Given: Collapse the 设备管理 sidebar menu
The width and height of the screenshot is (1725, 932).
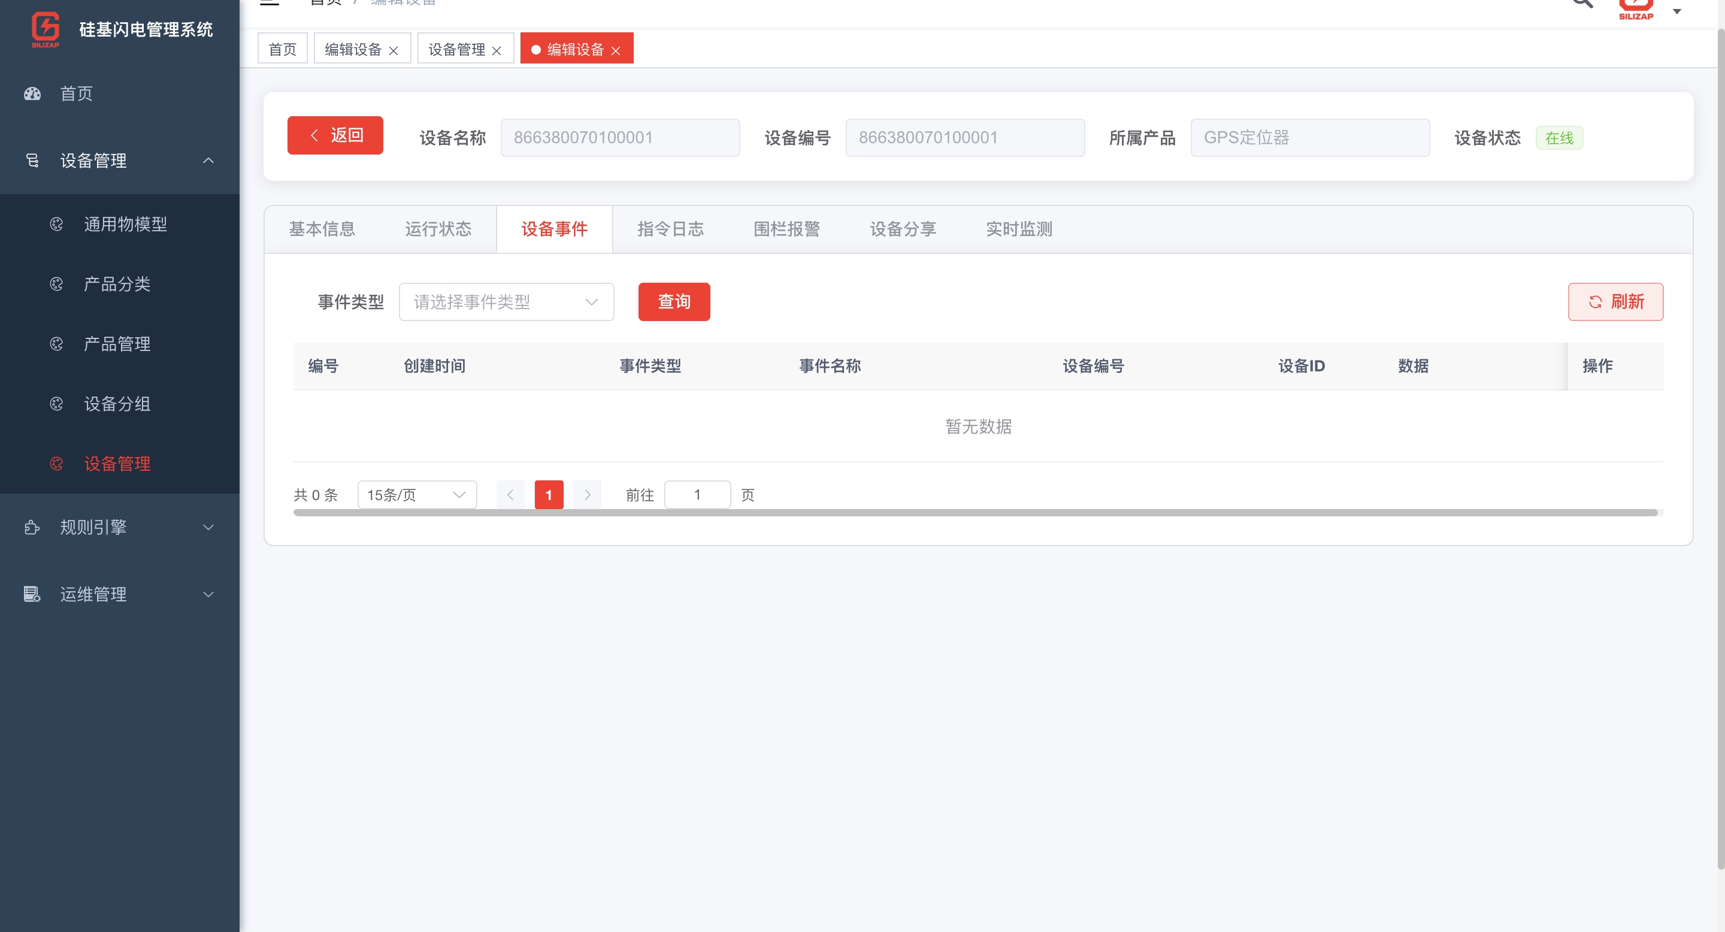Looking at the screenshot, I should click(208, 161).
